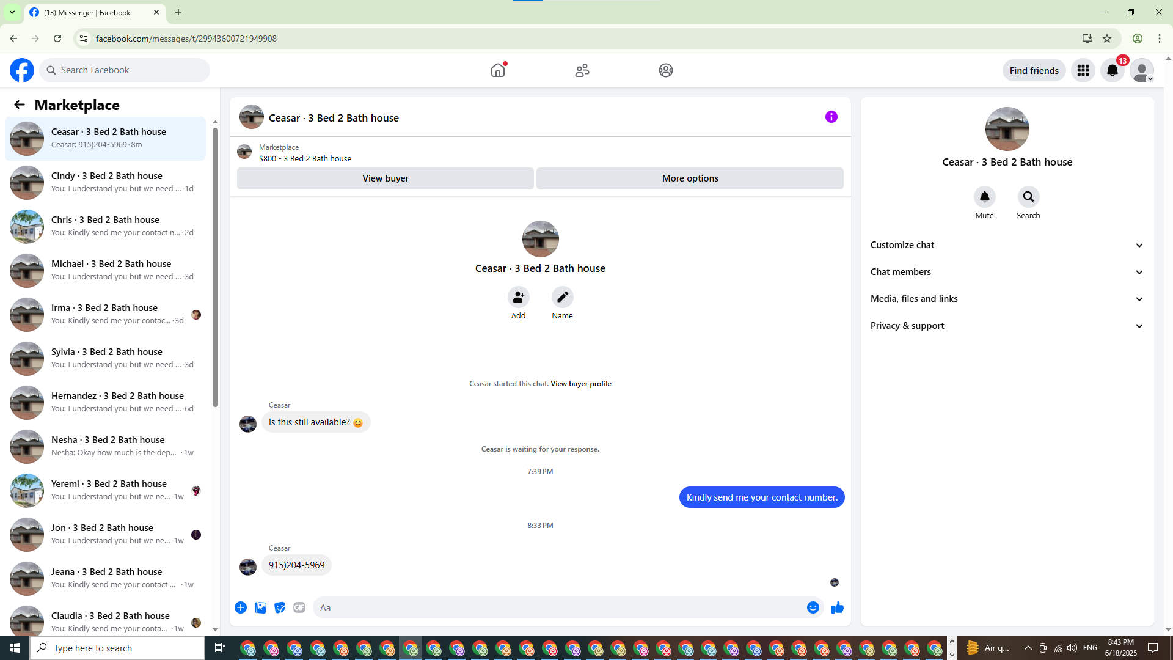Open More options for listing
The width and height of the screenshot is (1173, 660).
[690, 178]
